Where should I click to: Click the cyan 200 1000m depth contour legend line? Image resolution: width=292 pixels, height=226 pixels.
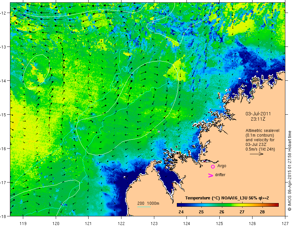click(x=144, y=207)
